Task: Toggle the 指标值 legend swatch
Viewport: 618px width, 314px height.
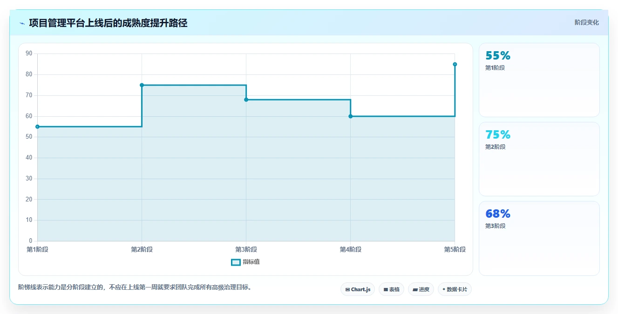Action: coord(236,262)
